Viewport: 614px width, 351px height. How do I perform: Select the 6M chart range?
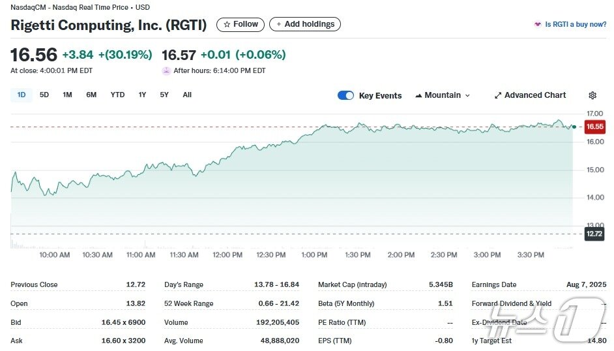click(91, 95)
